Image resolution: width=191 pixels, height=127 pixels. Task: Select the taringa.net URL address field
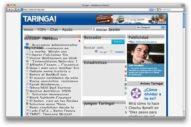click(x=85, y=10)
